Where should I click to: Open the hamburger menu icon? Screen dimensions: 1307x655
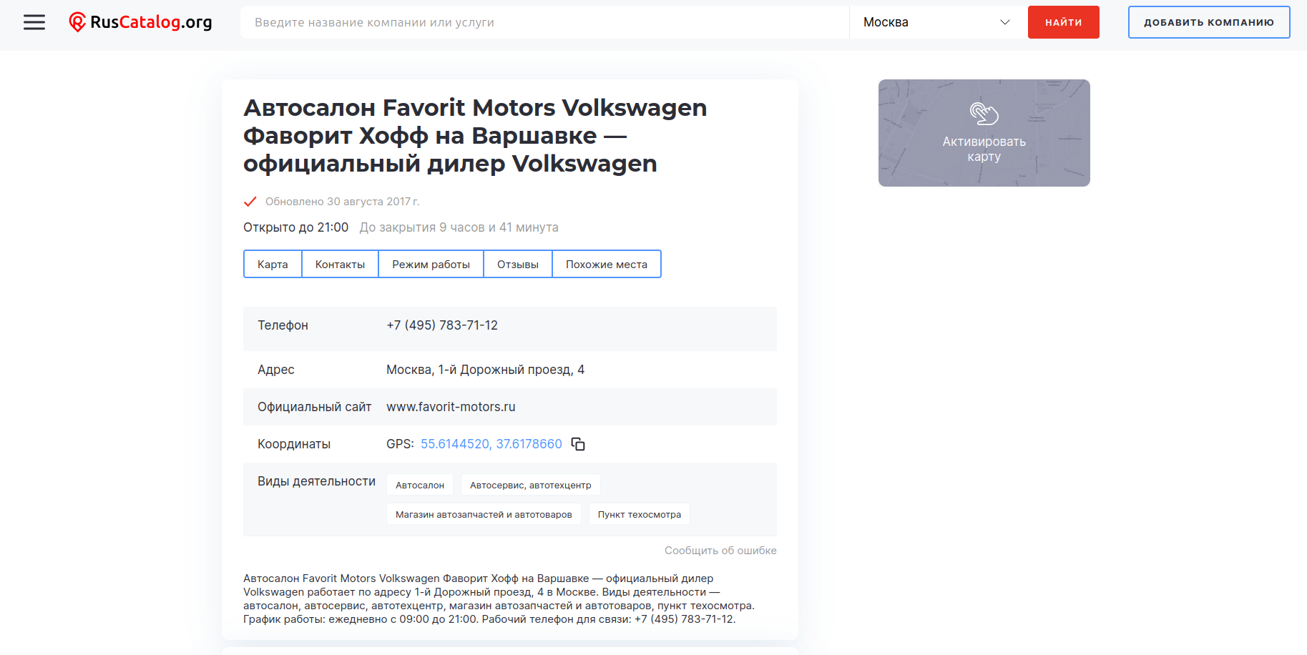point(34,22)
